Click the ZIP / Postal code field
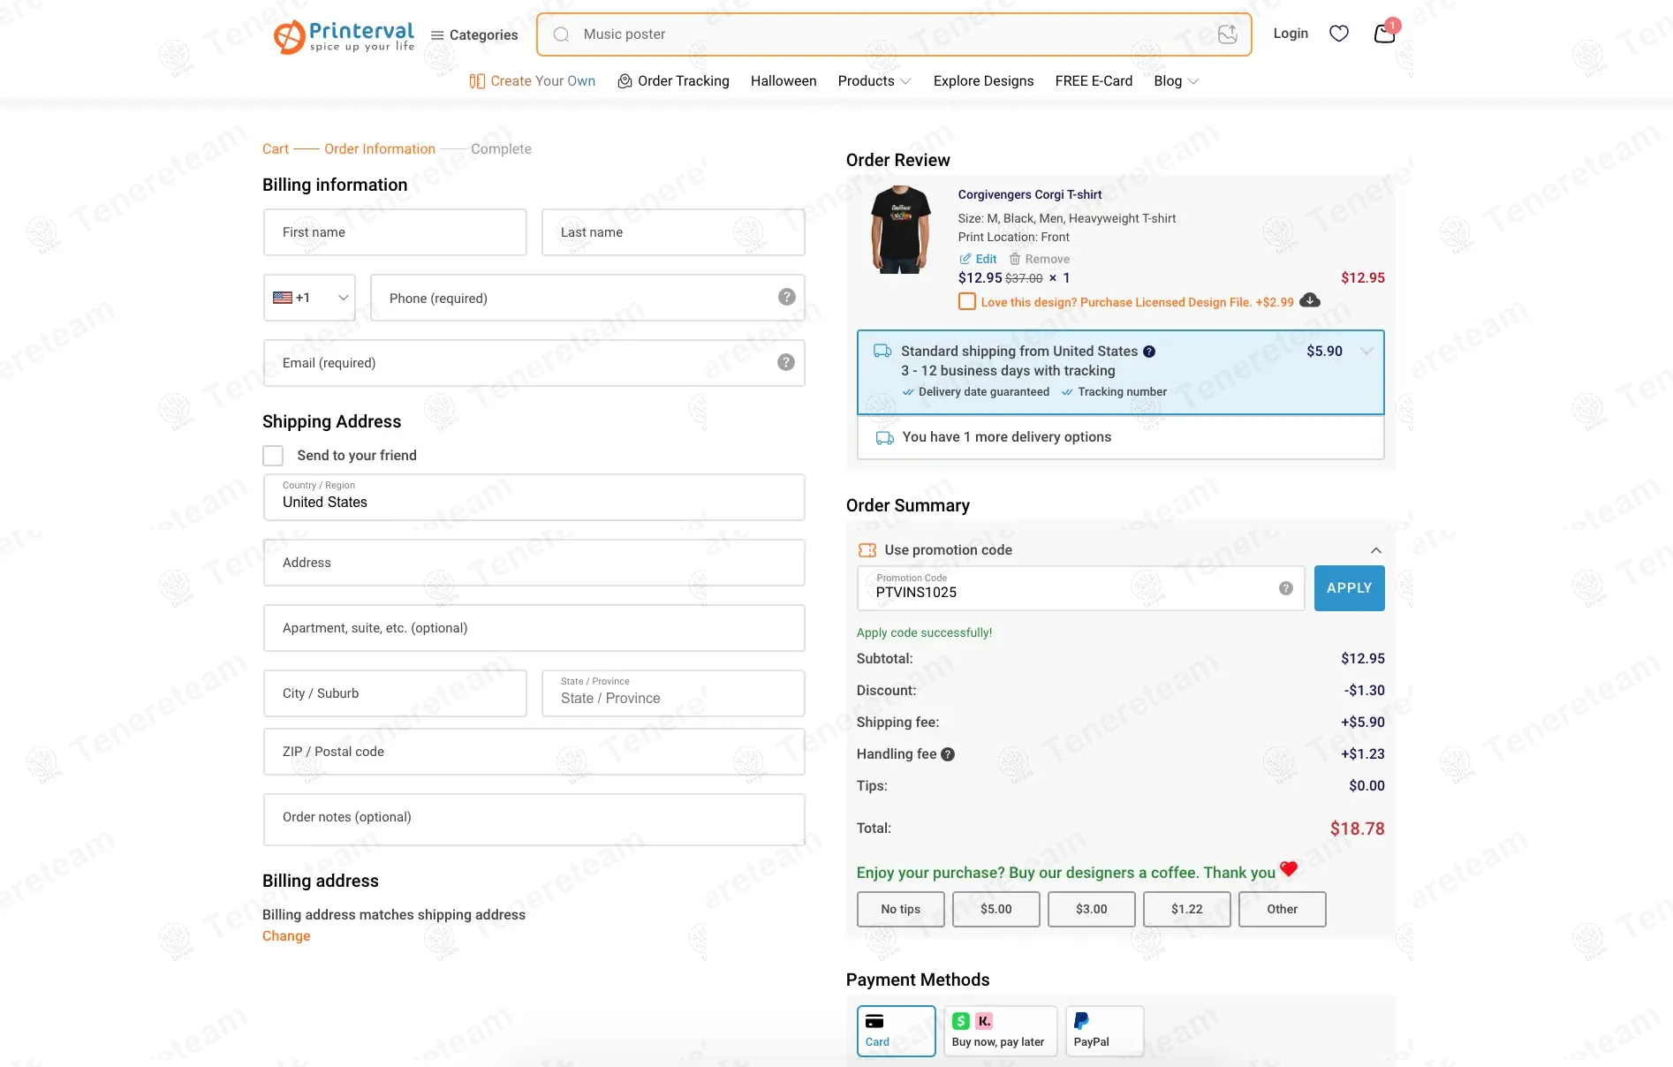 pos(534,752)
